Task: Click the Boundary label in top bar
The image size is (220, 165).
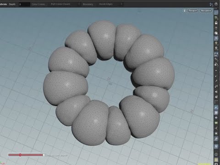Action: tap(88, 4)
